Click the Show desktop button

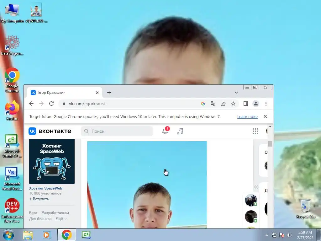(319, 235)
